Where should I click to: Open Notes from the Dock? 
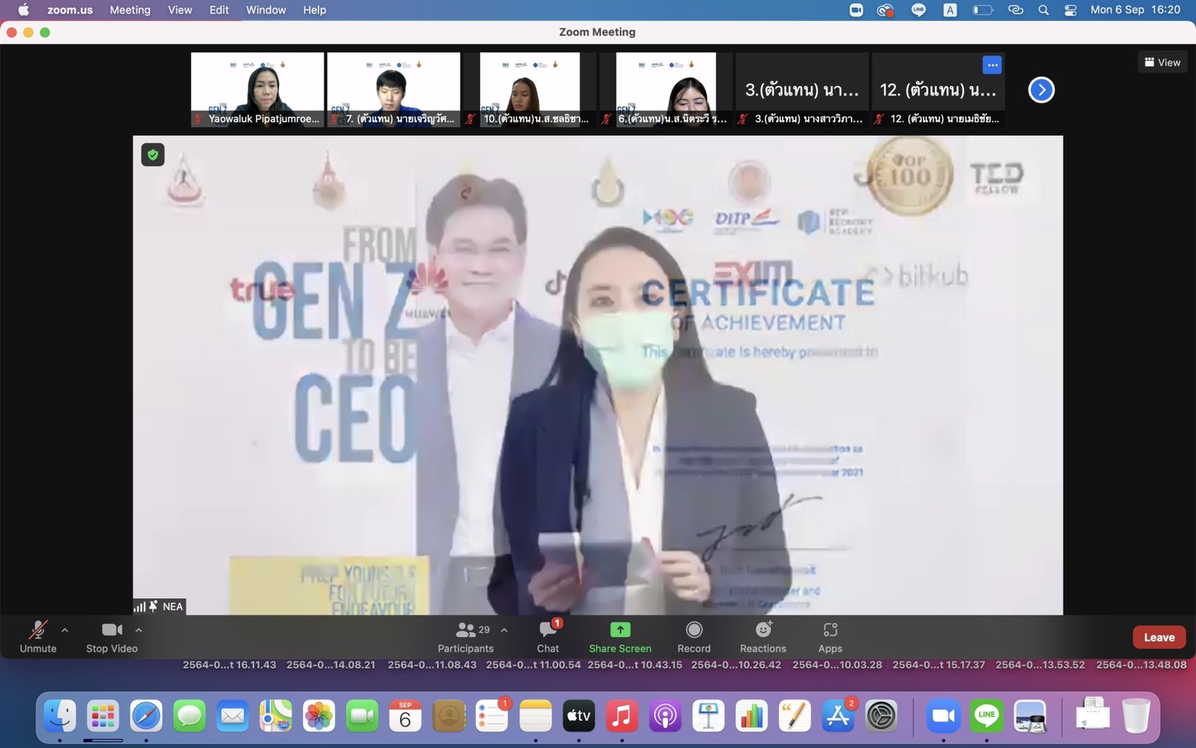tap(535, 715)
